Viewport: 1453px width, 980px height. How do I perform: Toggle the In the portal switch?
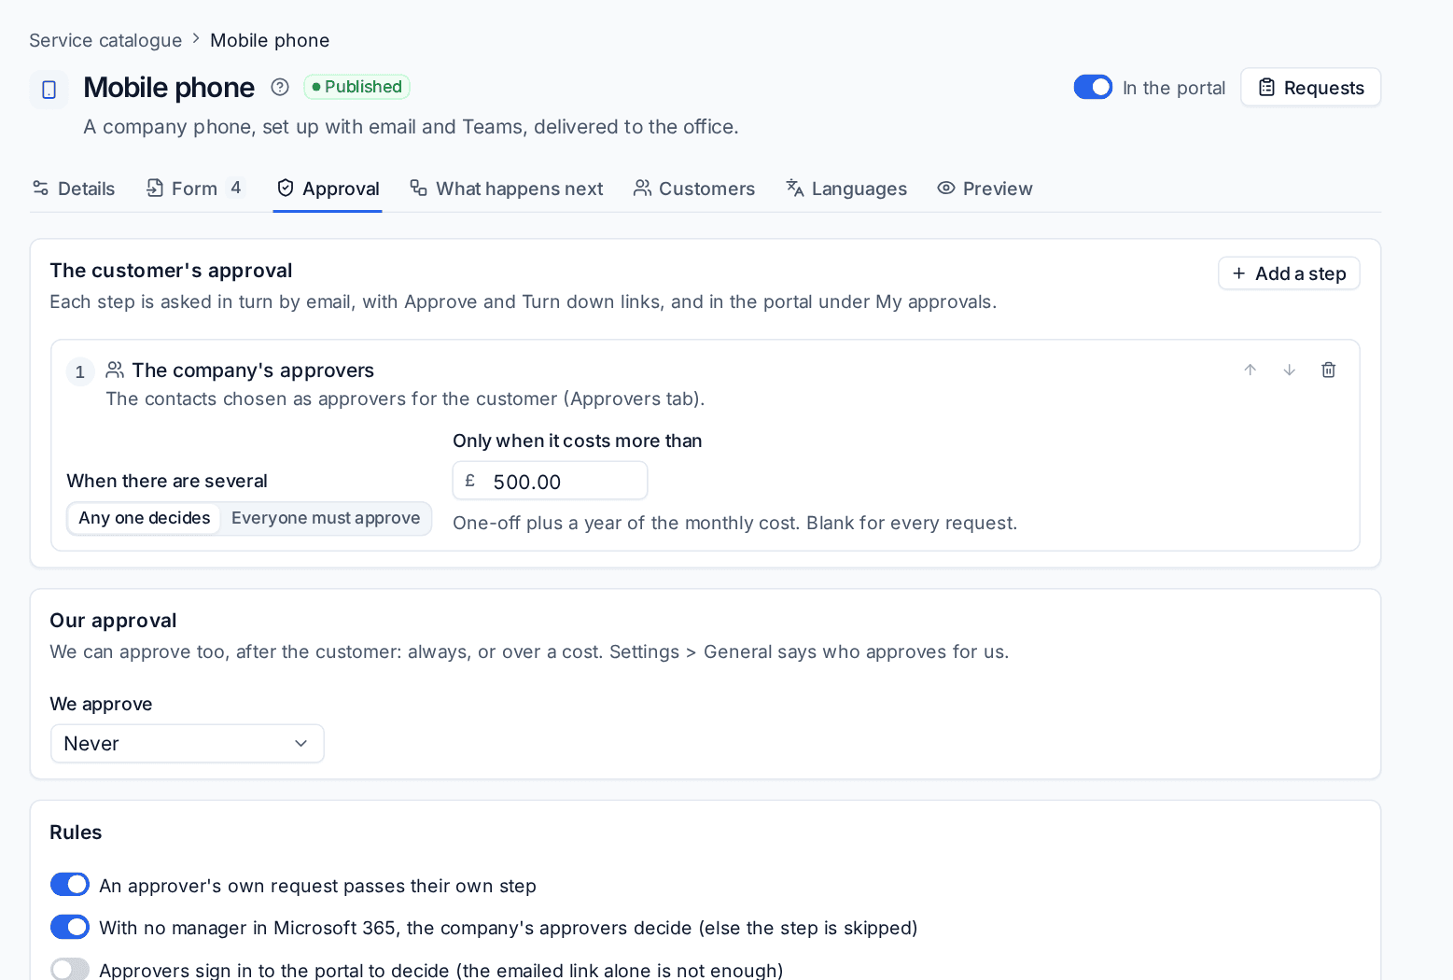pos(1093,87)
